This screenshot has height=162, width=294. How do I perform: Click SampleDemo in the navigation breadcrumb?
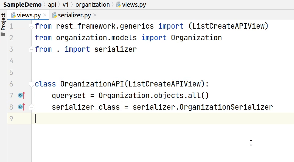22,5
